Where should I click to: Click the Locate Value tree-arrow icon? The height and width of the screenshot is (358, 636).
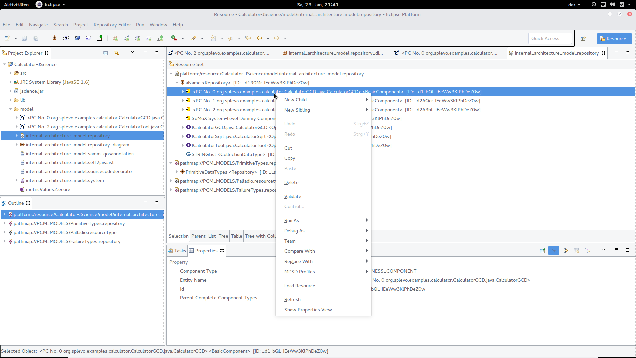pos(588,251)
